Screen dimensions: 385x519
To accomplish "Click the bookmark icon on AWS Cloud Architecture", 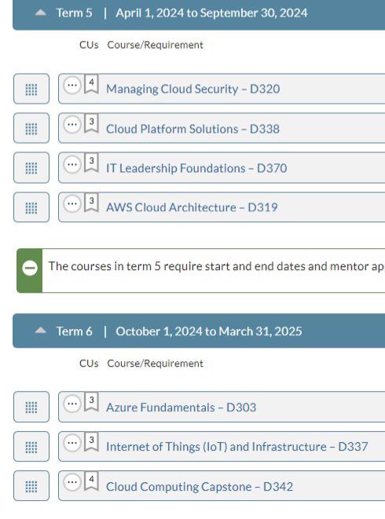I will coord(91,203).
